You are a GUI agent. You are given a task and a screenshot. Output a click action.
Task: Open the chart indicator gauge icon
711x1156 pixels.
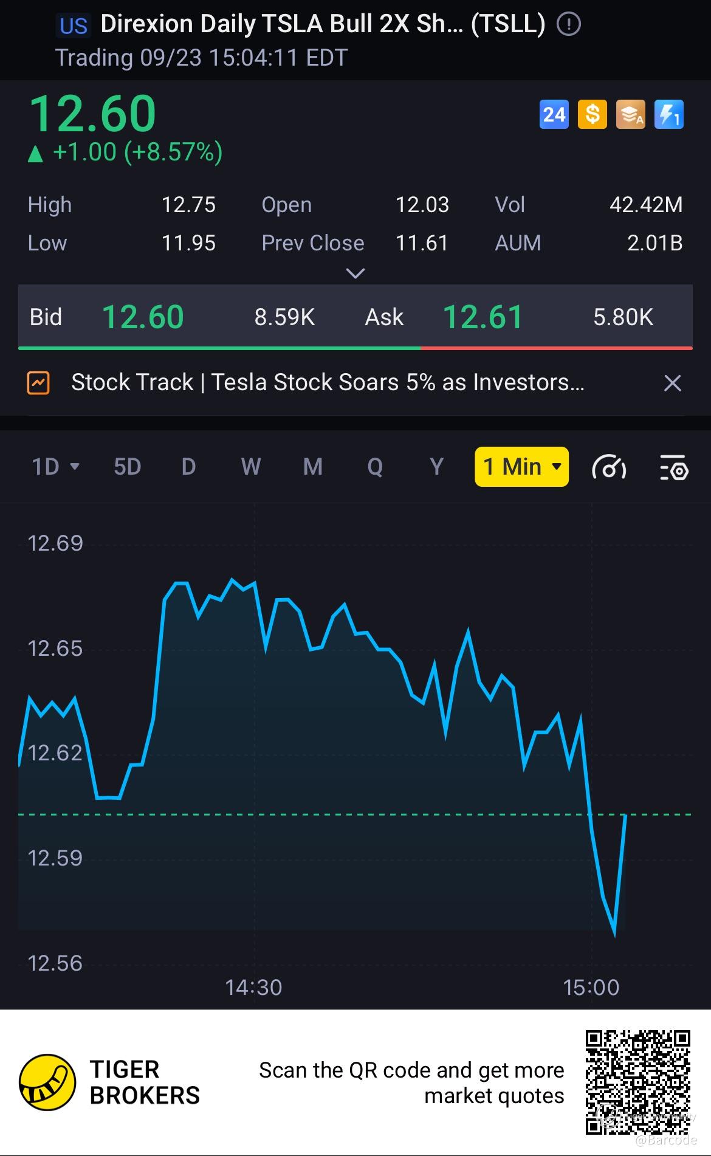(x=608, y=467)
